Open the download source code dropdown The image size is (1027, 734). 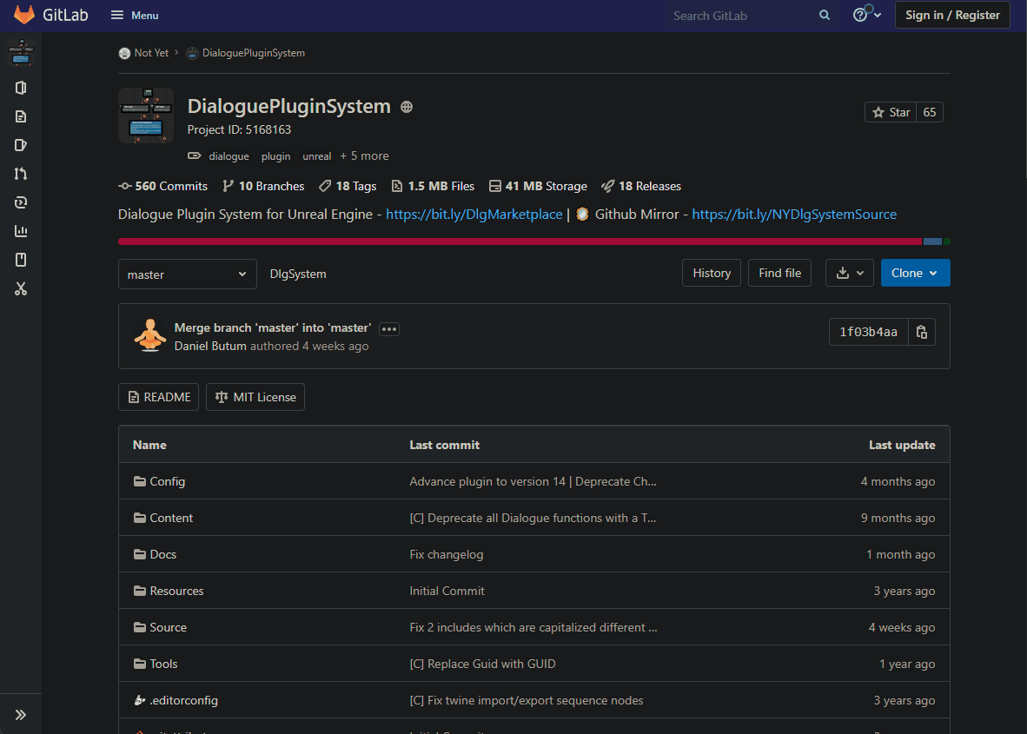849,272
